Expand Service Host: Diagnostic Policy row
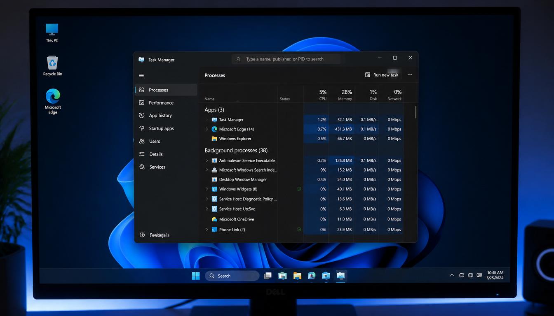This screenshot has height=316, width=554. coord(207,199)
